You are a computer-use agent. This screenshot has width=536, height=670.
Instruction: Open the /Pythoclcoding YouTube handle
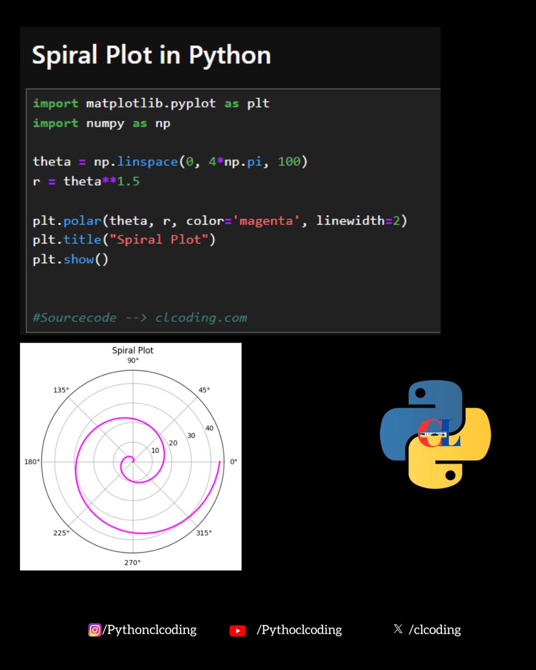(x=299, y=630)
